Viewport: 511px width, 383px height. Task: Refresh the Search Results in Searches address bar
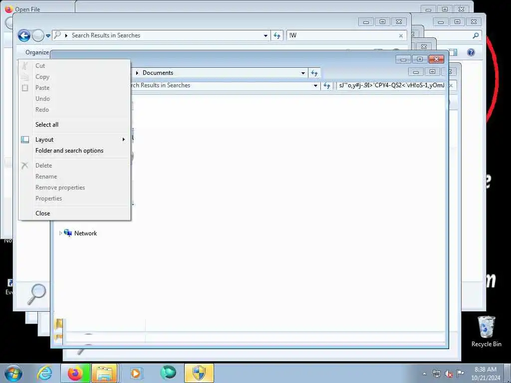[x=277, y=35]
